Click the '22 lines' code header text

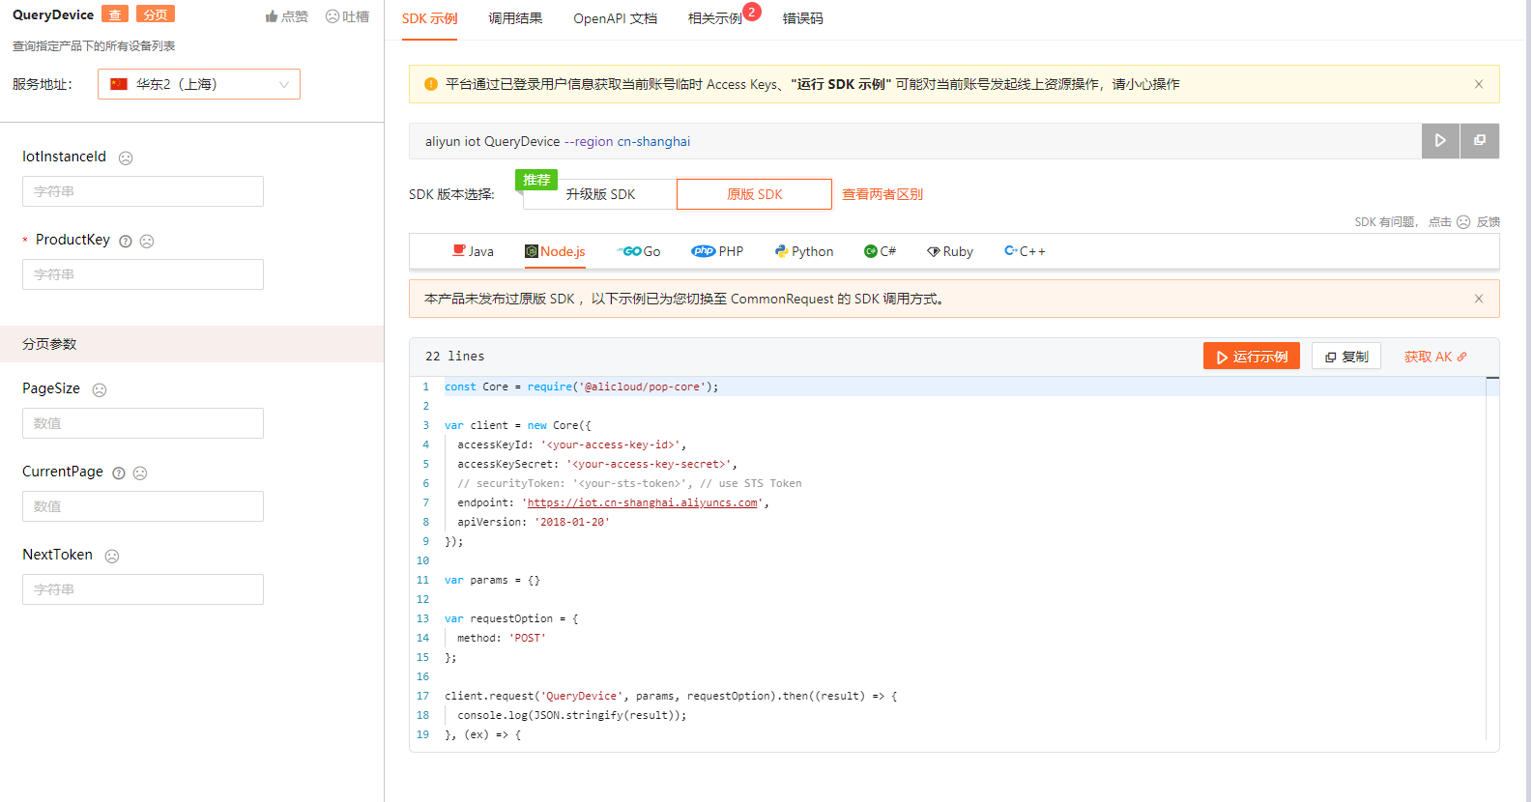point(455,357)
